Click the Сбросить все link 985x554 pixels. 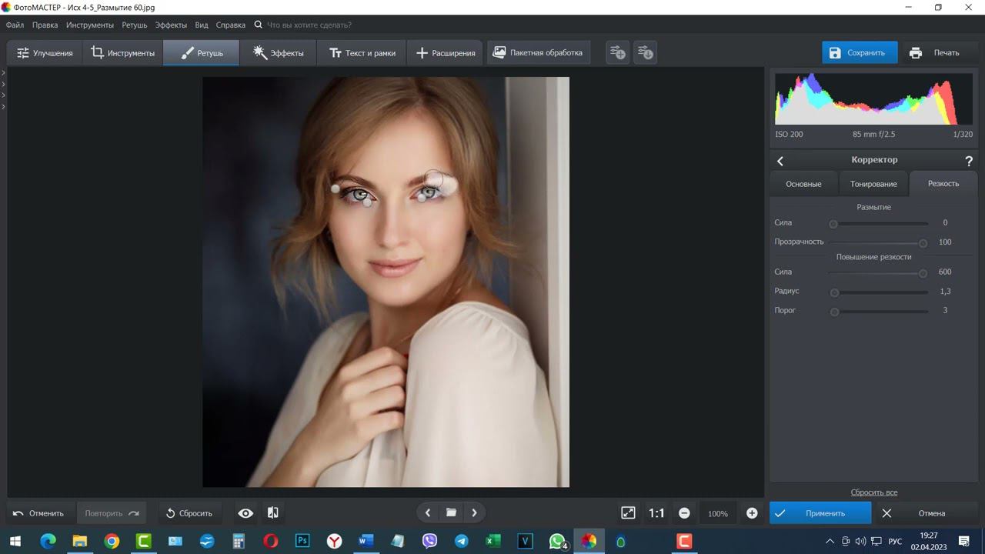873,492
